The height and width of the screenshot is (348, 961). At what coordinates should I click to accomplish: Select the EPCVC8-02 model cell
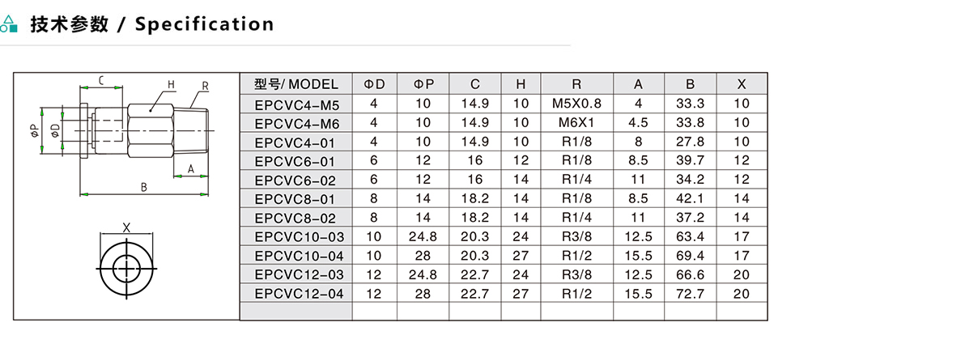297,218
